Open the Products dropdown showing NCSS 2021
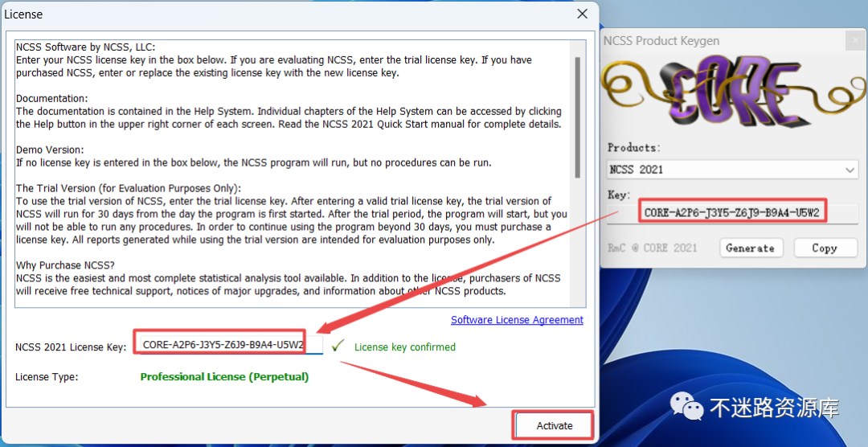The image size is (868, 447). [x=732, y=170]
